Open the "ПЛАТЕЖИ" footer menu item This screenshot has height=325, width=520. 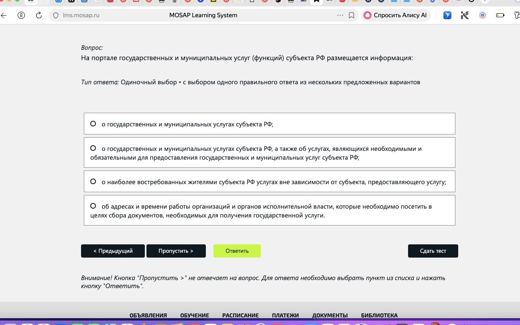point(285,315)
